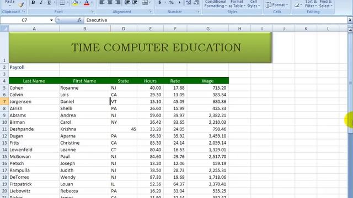The image size is (353, 198).
Task: Open Sort & Filter menu
Action: [311, 4]
